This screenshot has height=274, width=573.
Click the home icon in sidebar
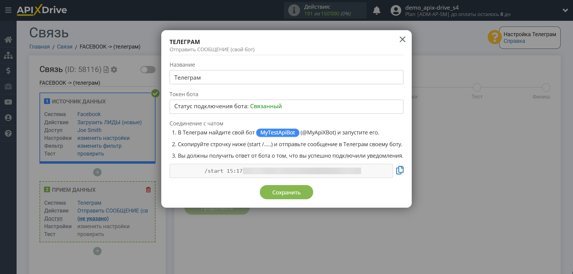[8, 39]
